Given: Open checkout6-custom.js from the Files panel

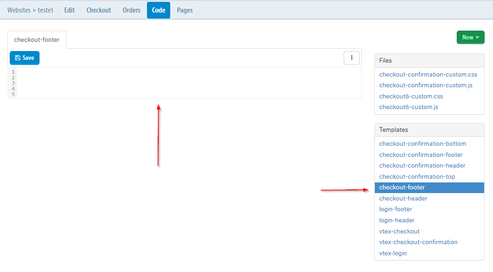Looking at the screenshot, I should pyautogui.click(x=408, y=107).
